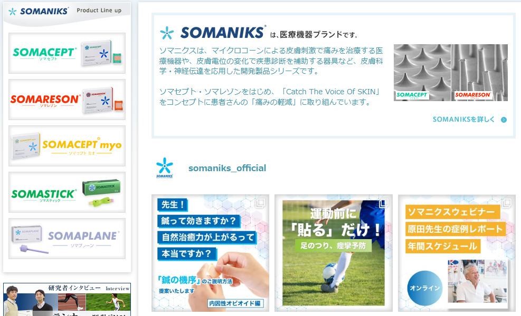Click the large SOMANIKS brand logo in the intro box

point(213,33)
